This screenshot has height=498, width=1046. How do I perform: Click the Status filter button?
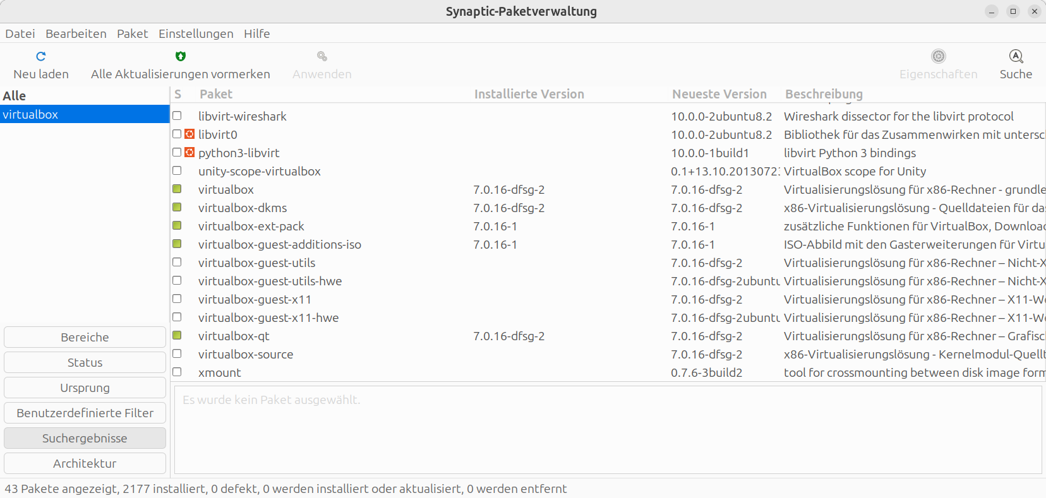85,362
